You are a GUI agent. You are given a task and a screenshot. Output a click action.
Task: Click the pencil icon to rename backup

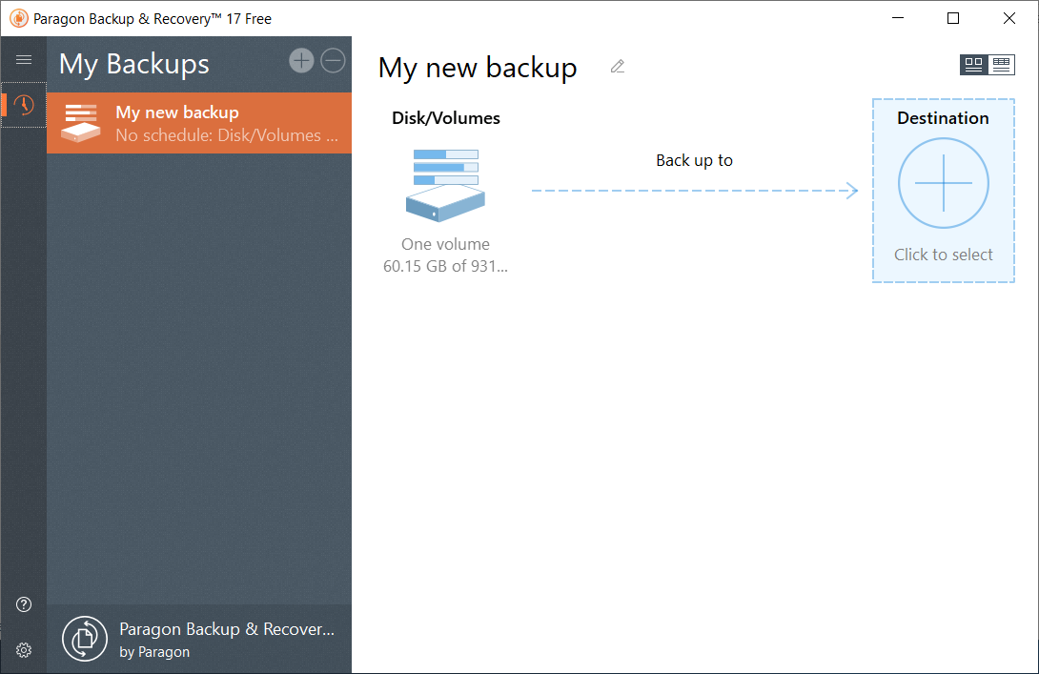(618, 67)
